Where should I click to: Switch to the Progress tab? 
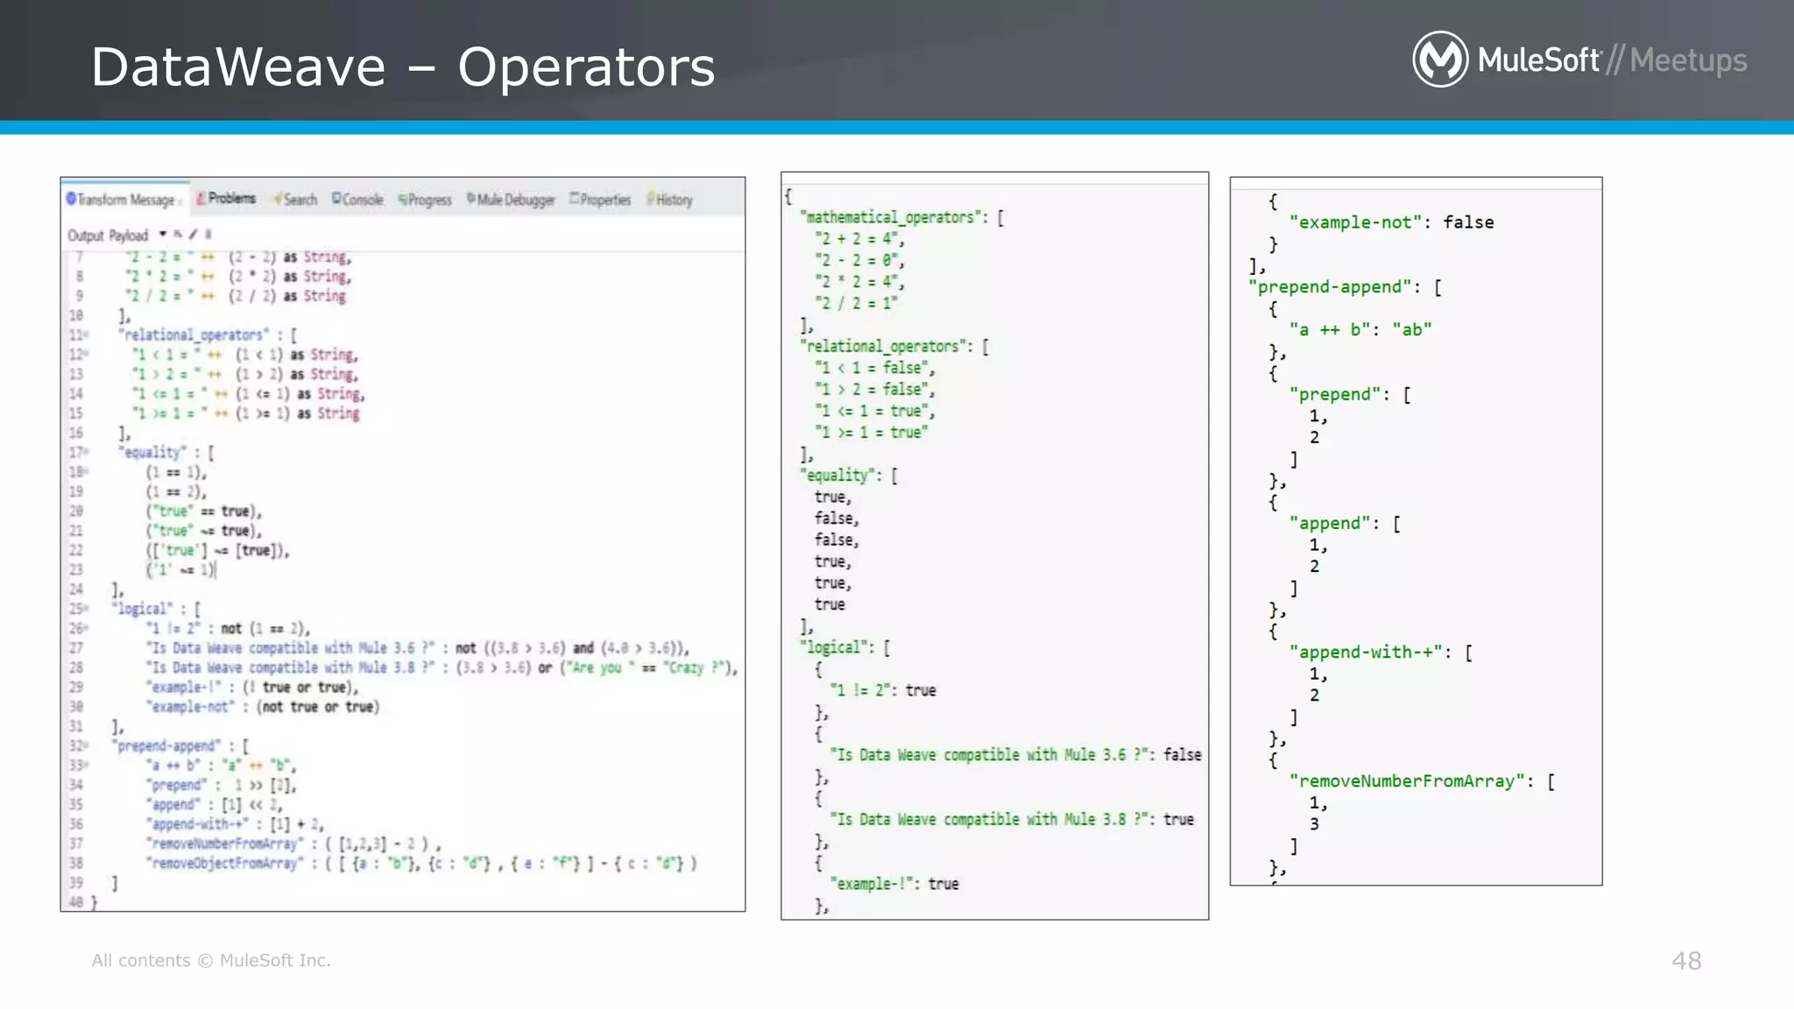[429, 200]
